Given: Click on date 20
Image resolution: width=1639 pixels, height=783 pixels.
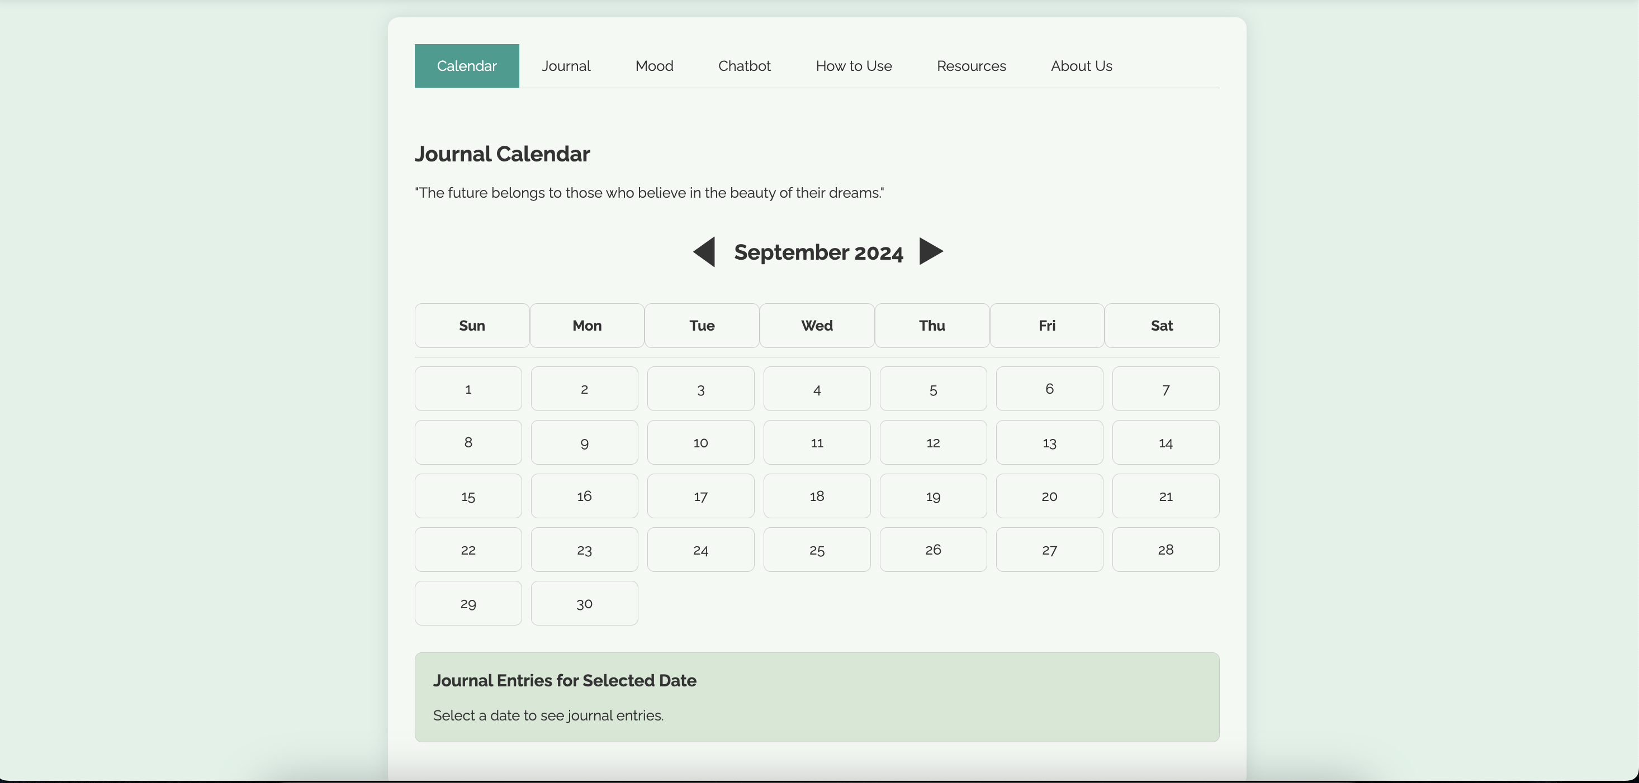Looking at the screenshot, I should 1049,496.
